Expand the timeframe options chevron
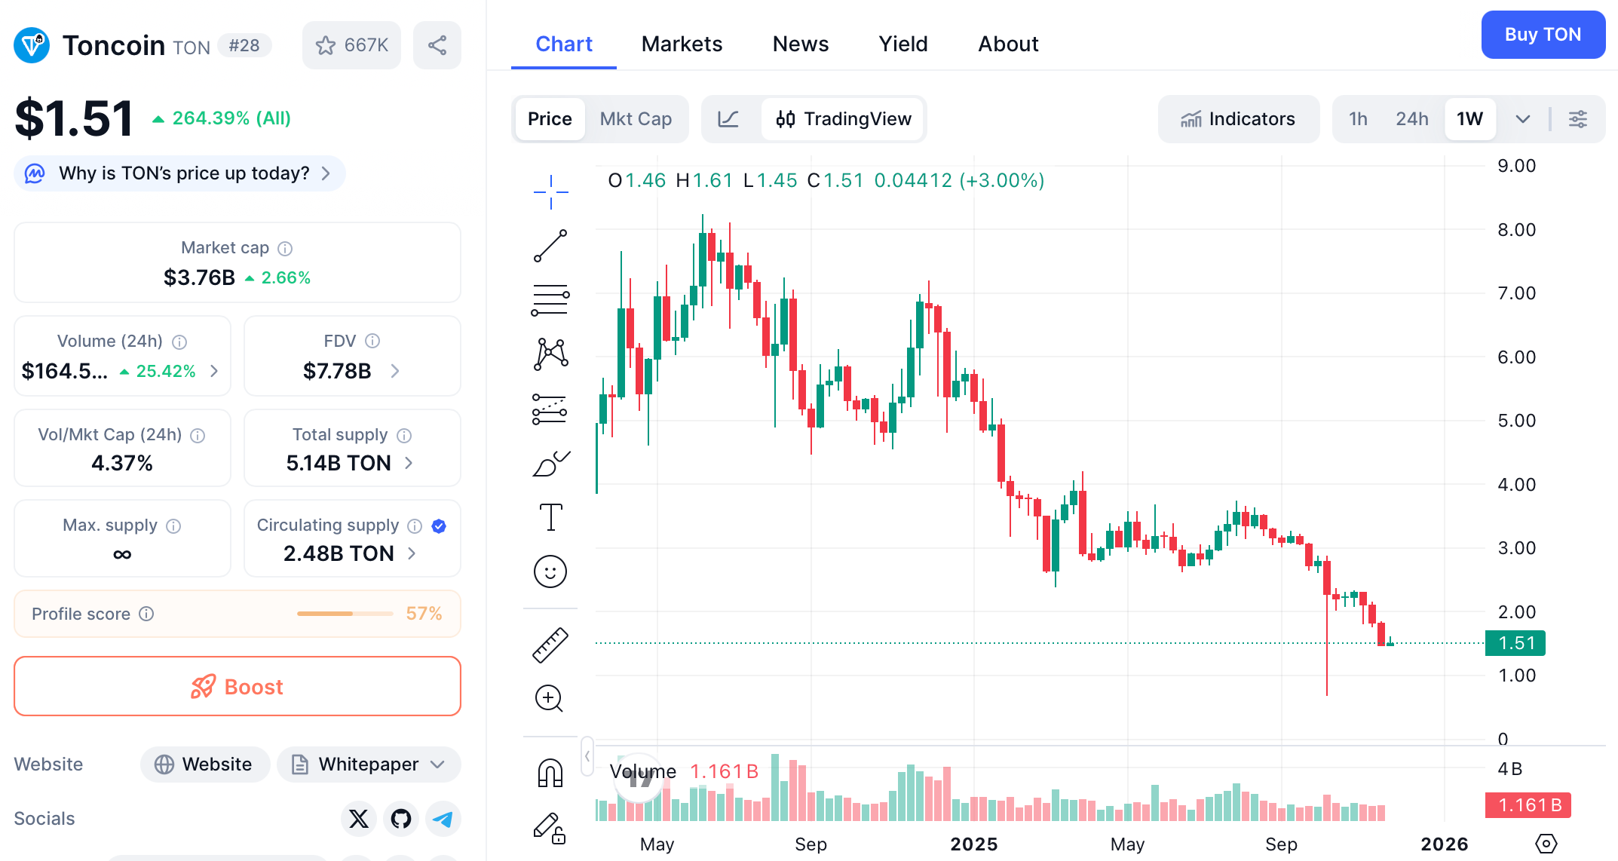The image size is (1618, 861). tap(1522, 118)
